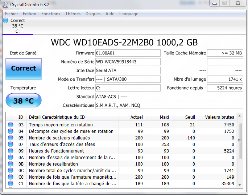Click the Mode de Transfert field

click(128, 79)
